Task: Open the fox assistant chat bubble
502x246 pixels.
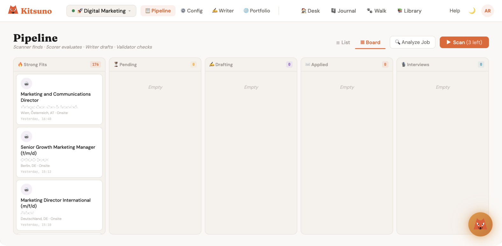Action: [480, 224]
